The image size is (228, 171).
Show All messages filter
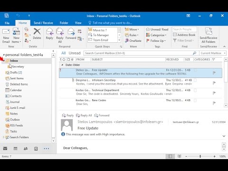pyautogui.click(x=64, y=53)
